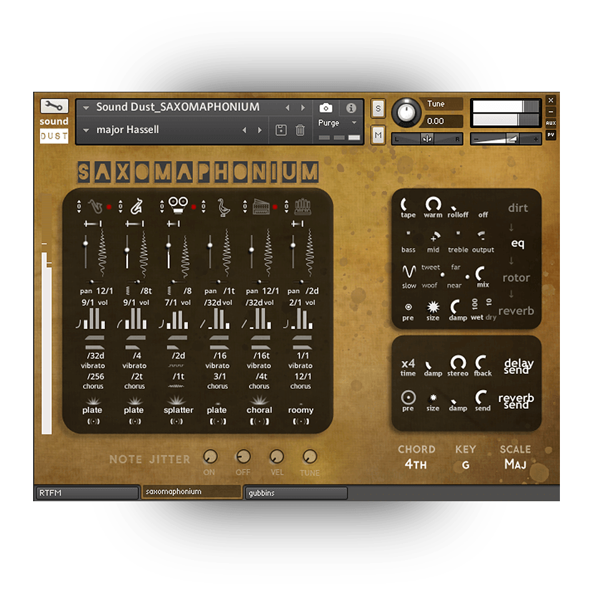
Task: Adjust the warm dirt knob
Action: click(433, 204)
